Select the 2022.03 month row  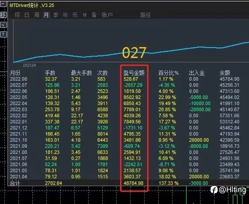pos(125,109)
